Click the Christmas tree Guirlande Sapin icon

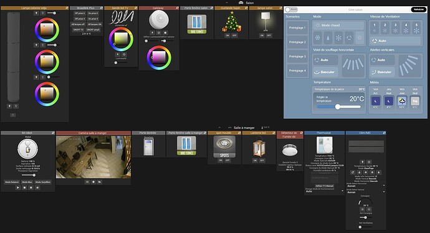click(x=232, y=22)
